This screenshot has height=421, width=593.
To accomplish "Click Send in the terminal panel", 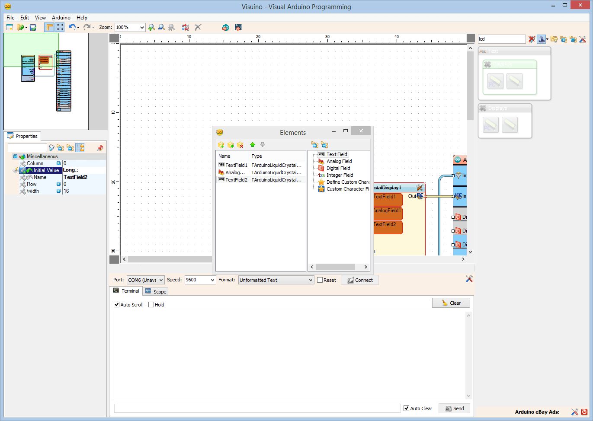I will [454, 408].
